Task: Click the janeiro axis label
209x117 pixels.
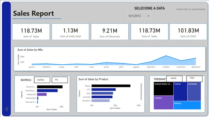Action: pos(32,67)
